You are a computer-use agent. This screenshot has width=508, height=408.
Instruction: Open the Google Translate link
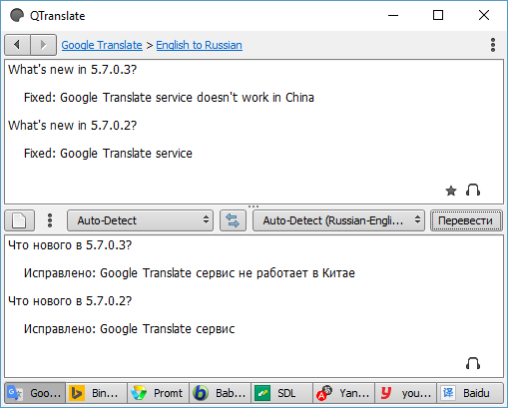pyautogui.click(x=102, y=45)
